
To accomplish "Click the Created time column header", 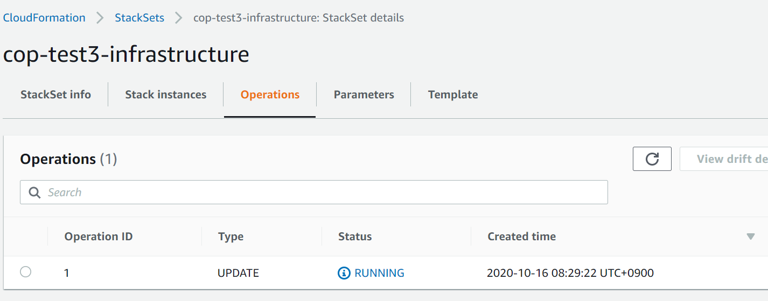I will tap(522, 236).
